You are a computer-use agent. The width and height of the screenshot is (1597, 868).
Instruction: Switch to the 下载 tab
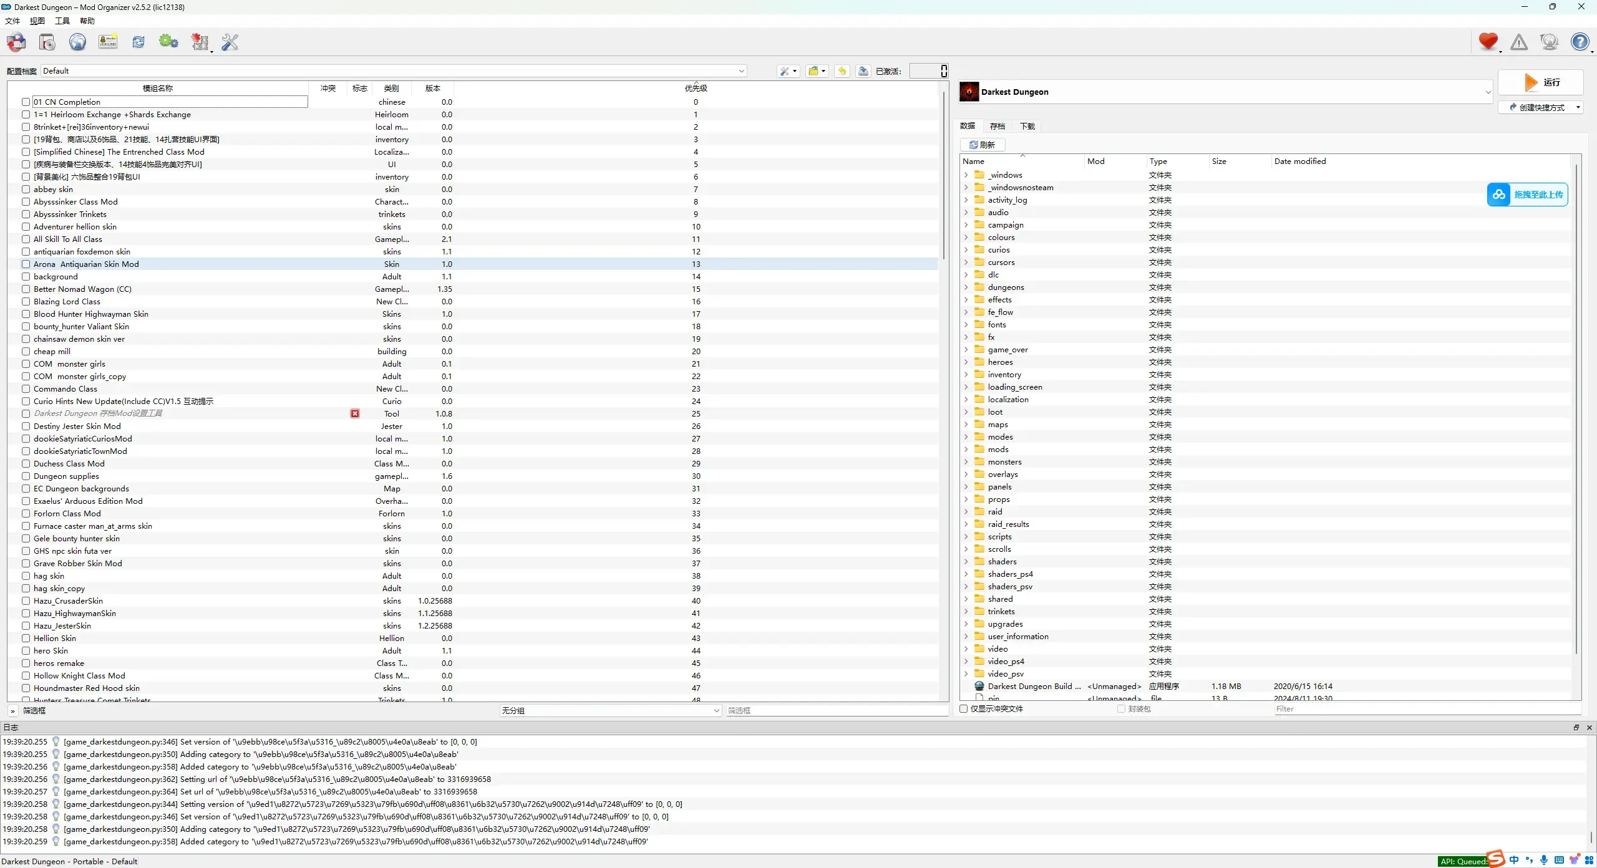coord(1027,126)
